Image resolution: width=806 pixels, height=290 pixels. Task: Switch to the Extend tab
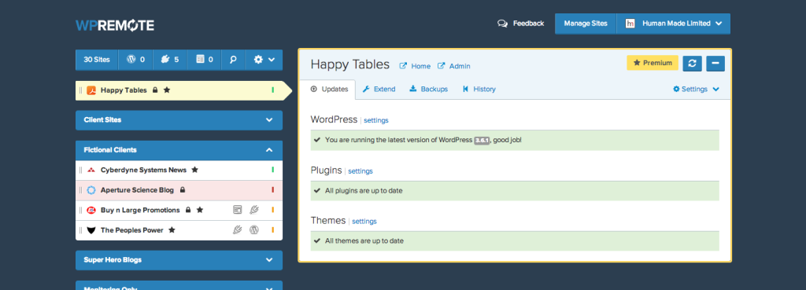[379, 90]
